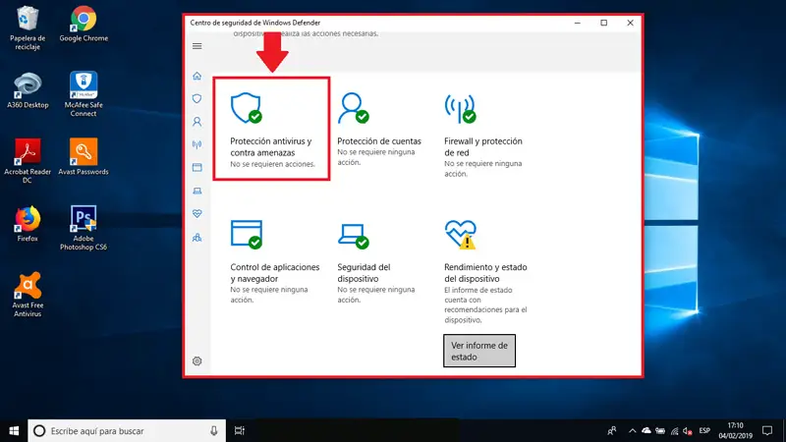Open app and browser control sidebar icon

tap(197, 167)
